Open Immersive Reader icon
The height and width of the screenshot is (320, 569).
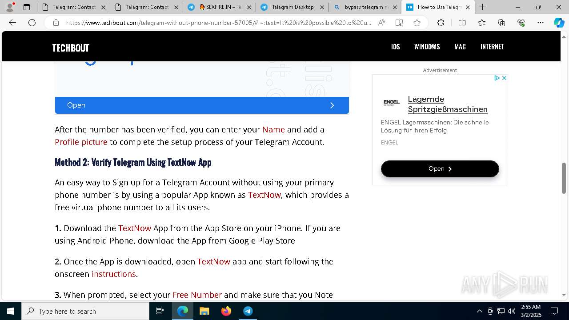[399, 23]
